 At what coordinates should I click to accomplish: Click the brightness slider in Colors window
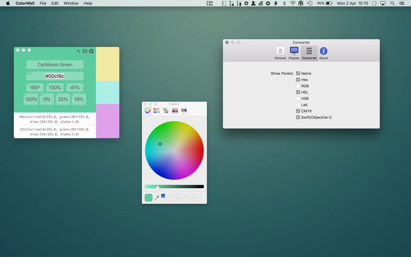174,187
